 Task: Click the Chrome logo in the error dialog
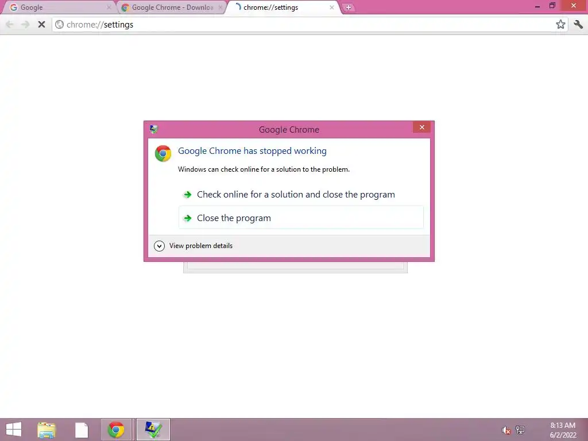[163, 153]
